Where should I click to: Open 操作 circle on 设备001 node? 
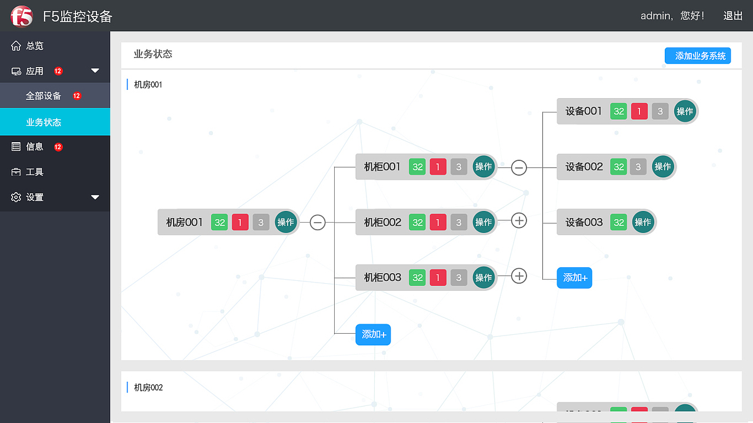click(x=685, y=111)
